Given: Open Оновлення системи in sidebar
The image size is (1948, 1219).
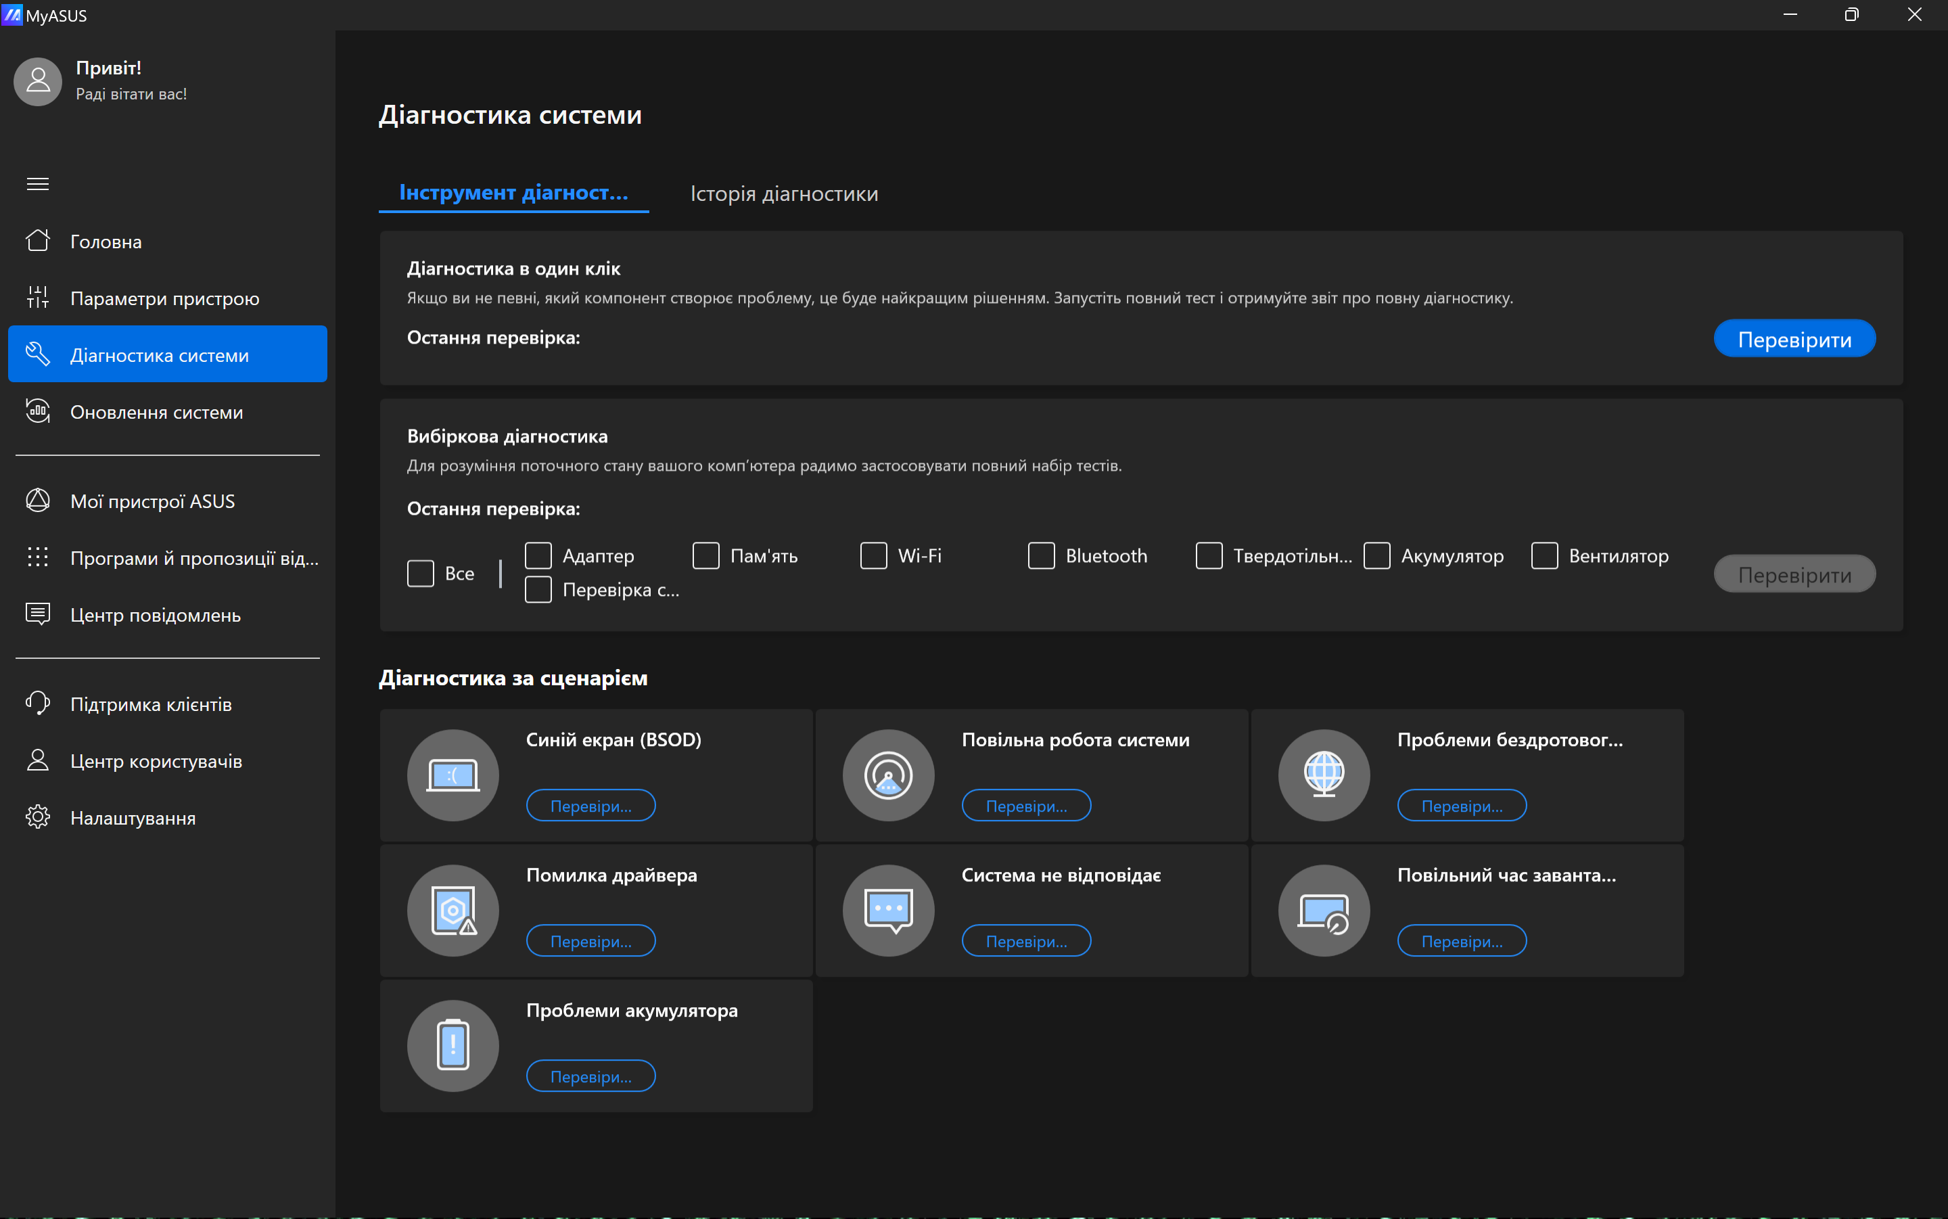Looking at the screenshot, I should [x=156, y=412].
